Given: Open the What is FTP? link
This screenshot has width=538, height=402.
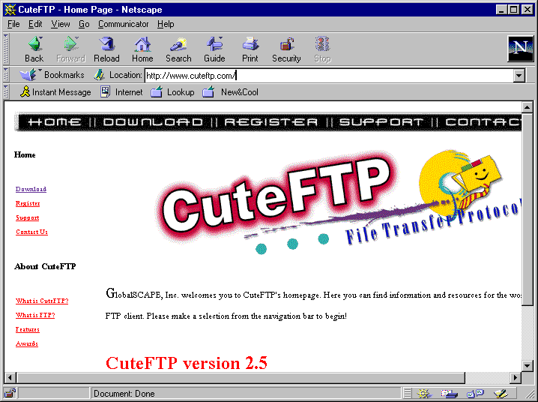Looking at the screenshot, I should point(35,315).
